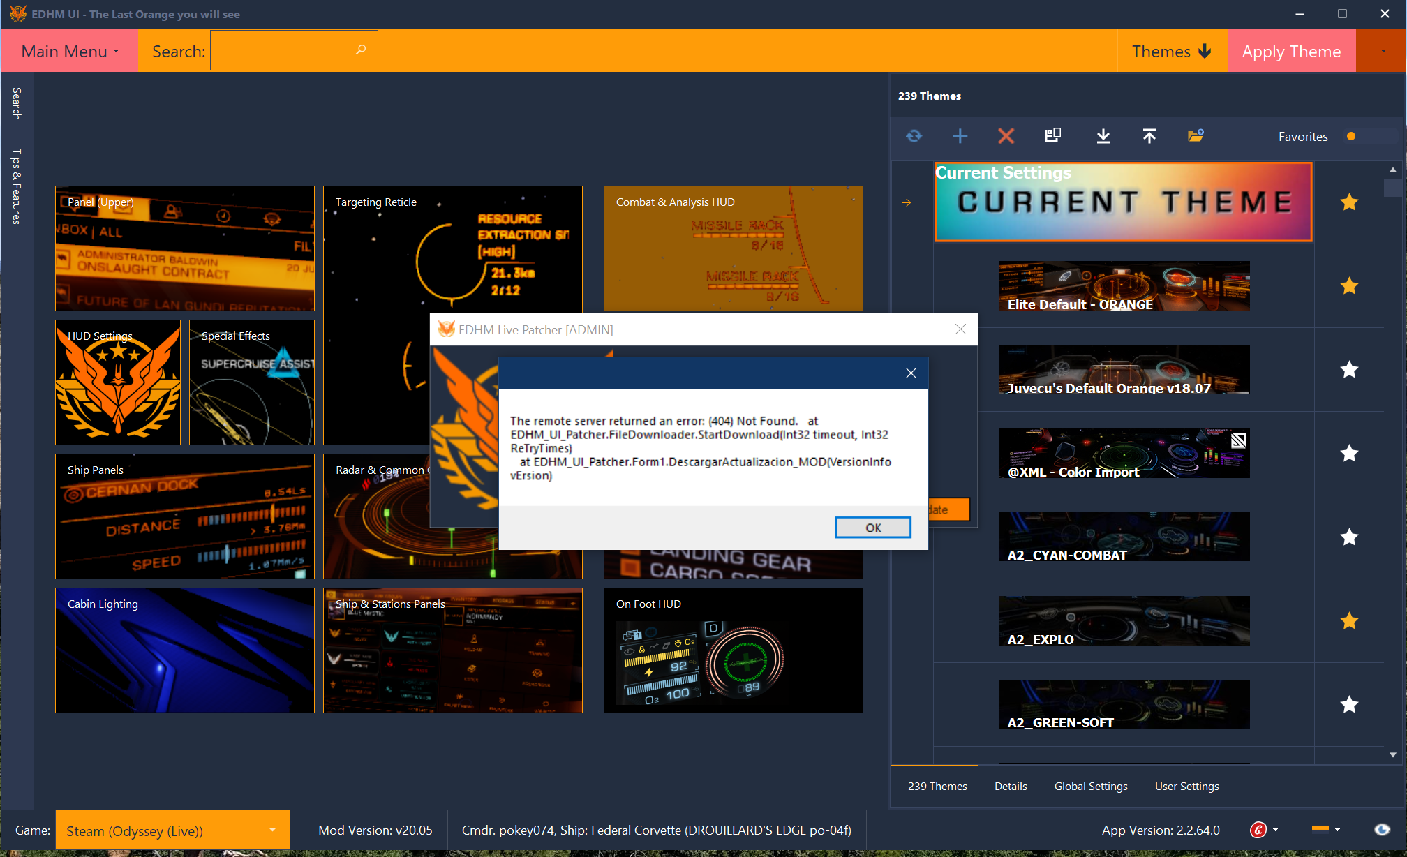Screen dimensions: 1407x857
Task: Click the search magnifier icon
Action: (361, 50)
